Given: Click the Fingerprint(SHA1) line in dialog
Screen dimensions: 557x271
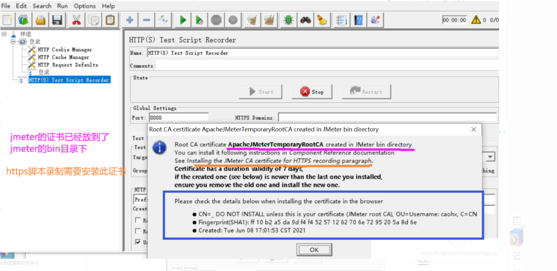Looking at the screenshot, I should pyautogui.click(x=308, y=222).
